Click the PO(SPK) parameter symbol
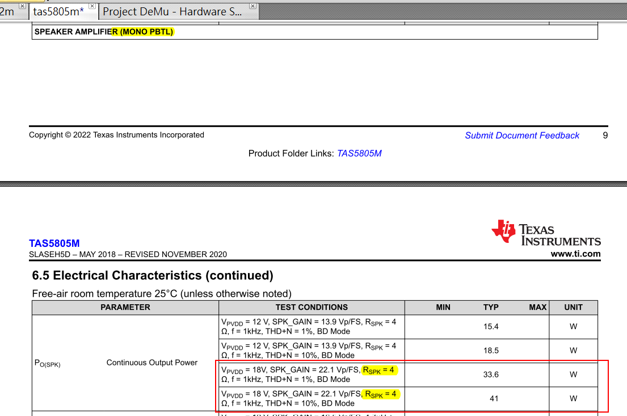Viewport: 627px width, 416px height. pos(48,363)
